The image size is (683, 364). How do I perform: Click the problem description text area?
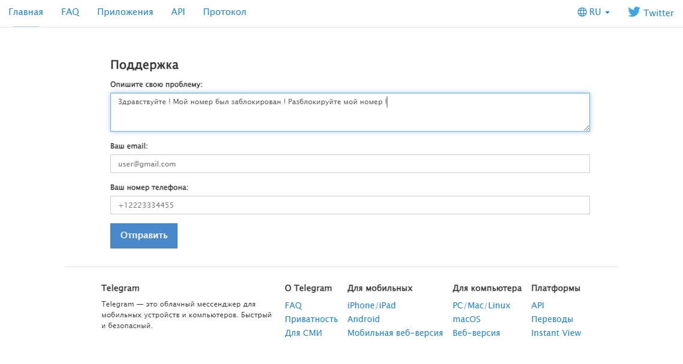coord(350,111)
